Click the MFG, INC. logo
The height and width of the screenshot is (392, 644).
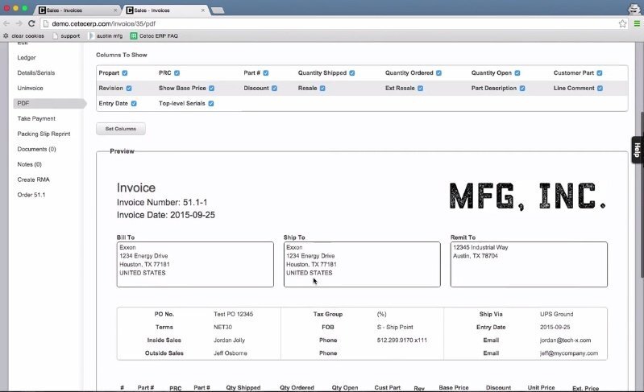pos(527,196)
